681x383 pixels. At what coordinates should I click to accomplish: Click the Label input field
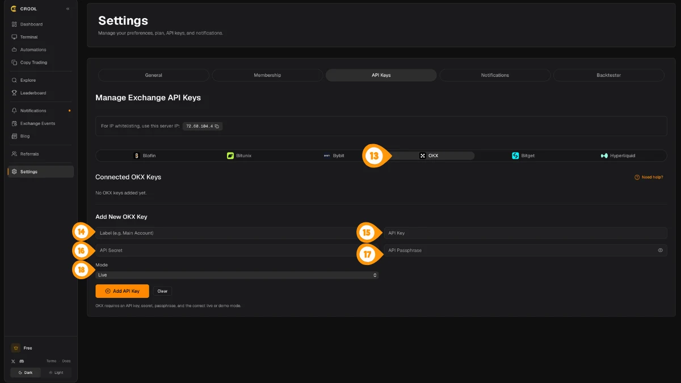tap(237, 233)
